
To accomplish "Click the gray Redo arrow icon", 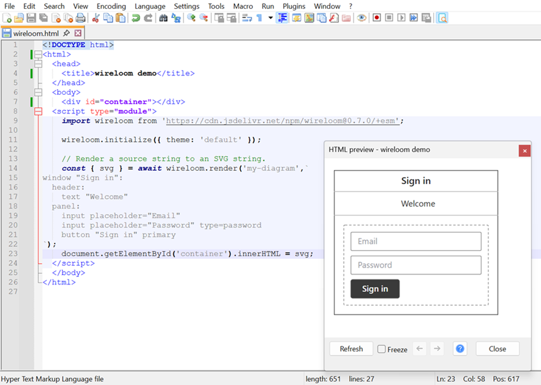I will [148, 18].
